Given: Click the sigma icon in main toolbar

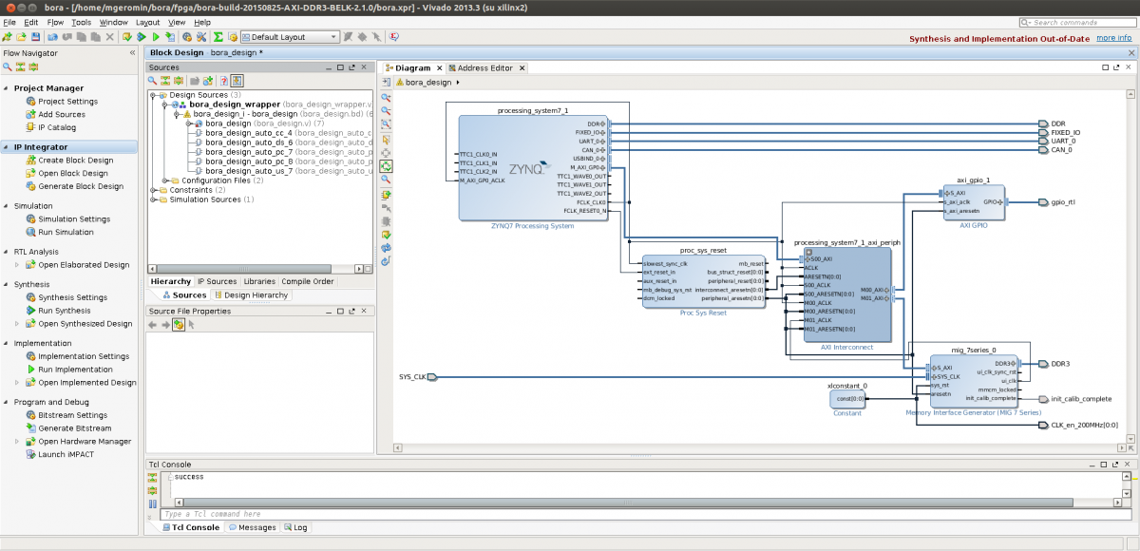Looking at the screenshot, I should (218, 37).
